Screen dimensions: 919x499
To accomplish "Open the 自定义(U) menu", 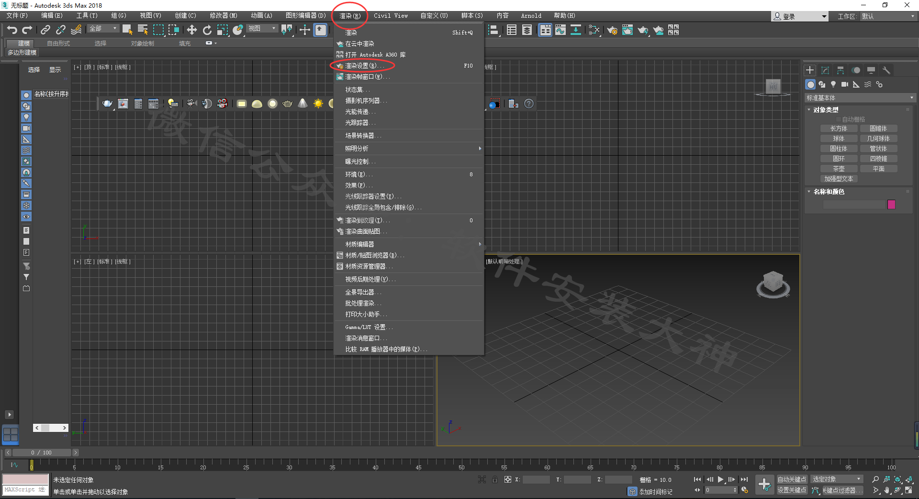I will (434, 16).
